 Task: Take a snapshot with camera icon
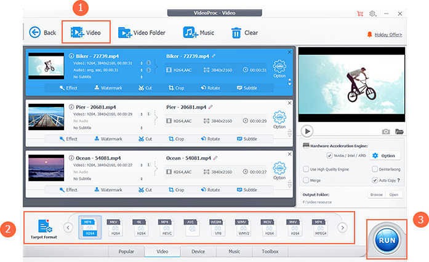[x=386, y=132]
